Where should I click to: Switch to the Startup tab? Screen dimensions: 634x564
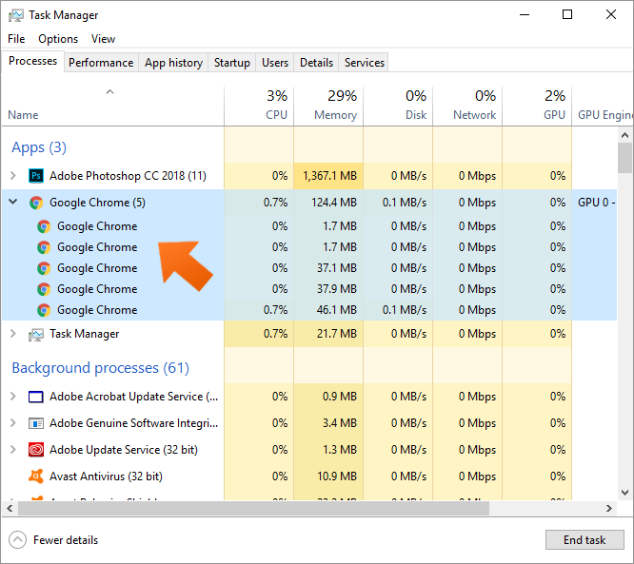(x=231, y=63)
